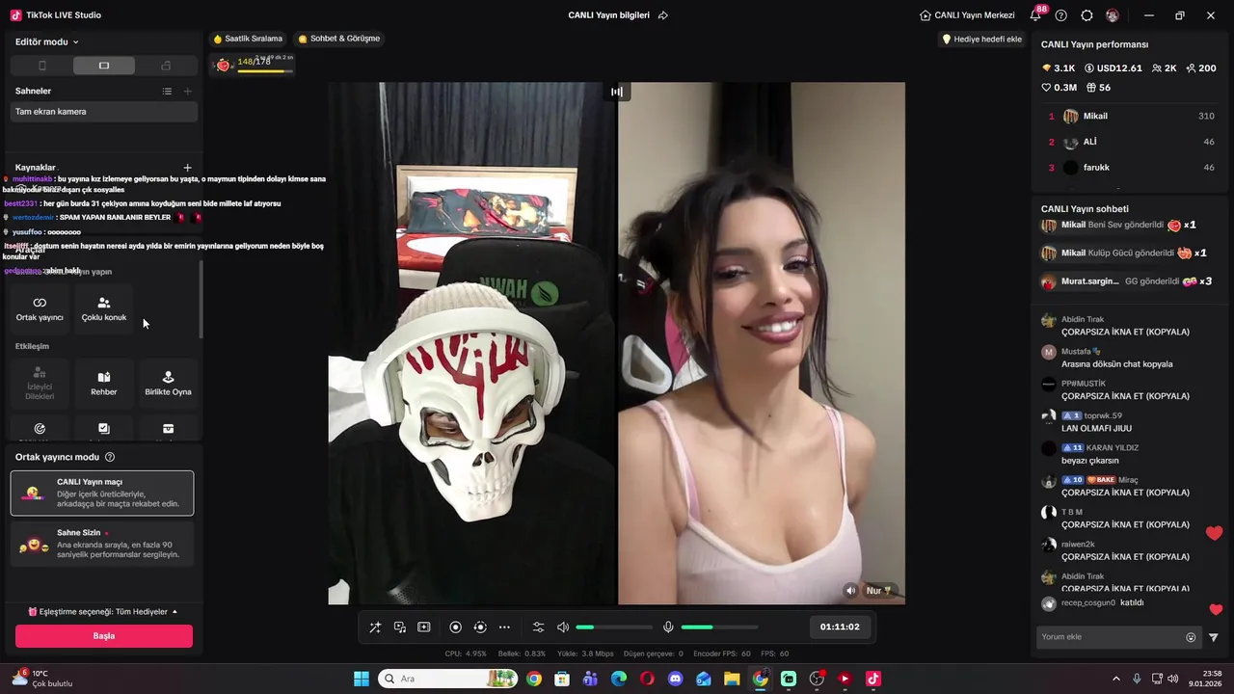The height and width of the screenshot is (694, 1234).
Task: Open File Explorer from the taskbar
Action: tap(732, 679)
